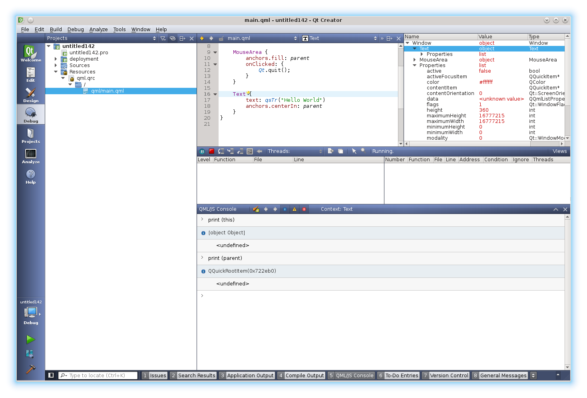
Task: Click color value #ffffff
Action: click(486, 82)
